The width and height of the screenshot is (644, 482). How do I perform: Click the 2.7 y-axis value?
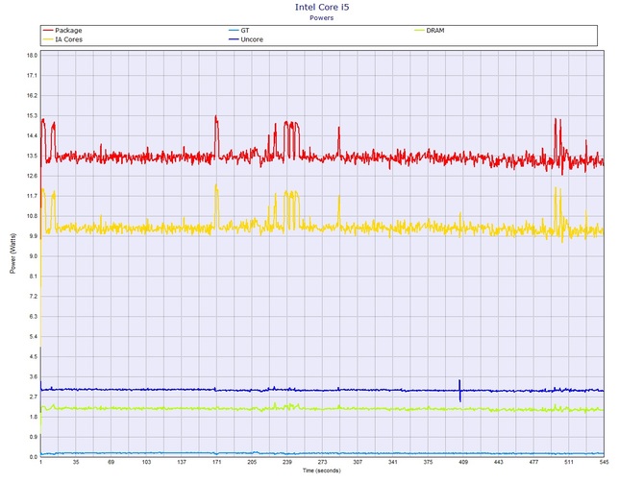pyautogui.click(x=33, y=397)
